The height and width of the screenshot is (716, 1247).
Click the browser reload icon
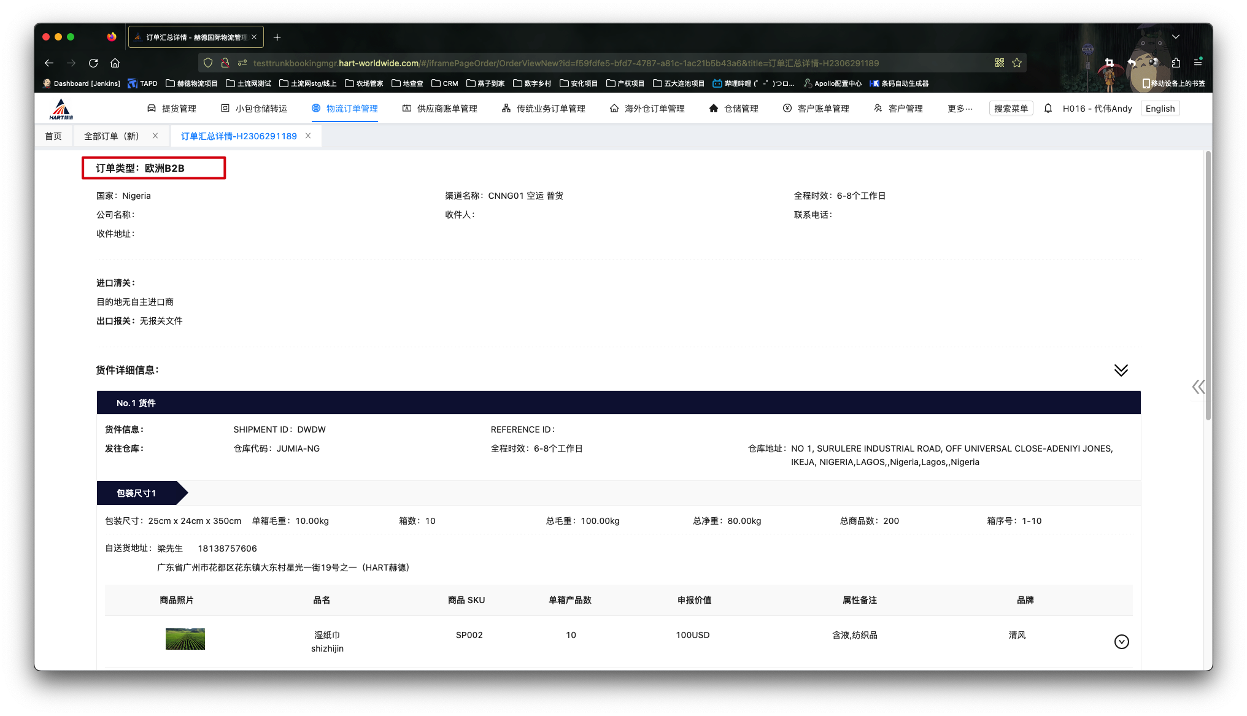click(x=93, y=63)
